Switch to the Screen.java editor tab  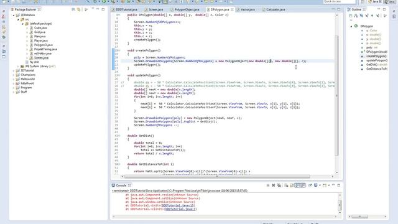tap(155, 9)
